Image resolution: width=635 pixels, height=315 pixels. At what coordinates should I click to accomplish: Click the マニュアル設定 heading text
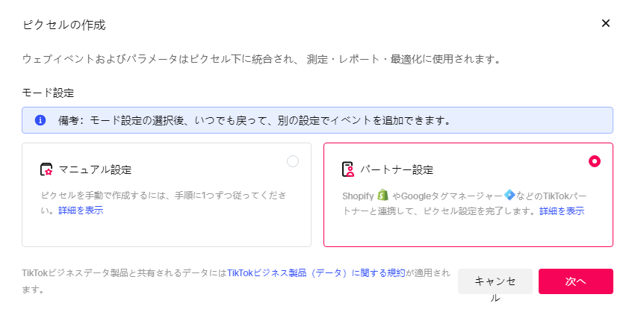coord(95,169)
